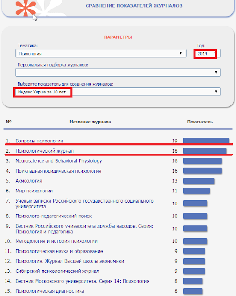Screen dimensions: 236x296
Task: Open Вестник Московского университета Серия 14 link
Action: click(x=82, y=281)
